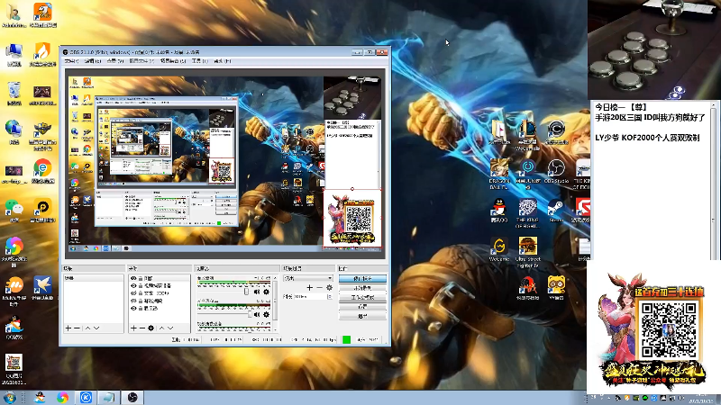Open the Ultra Street Fighter IV shortcut
This screenshot has width=721, height=405.
pos(527,253)
